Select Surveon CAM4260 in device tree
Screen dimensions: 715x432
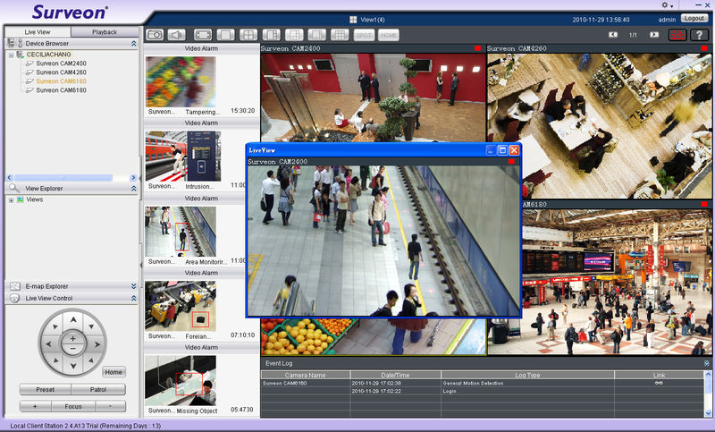pyautogui.click(x=61, y=72)
